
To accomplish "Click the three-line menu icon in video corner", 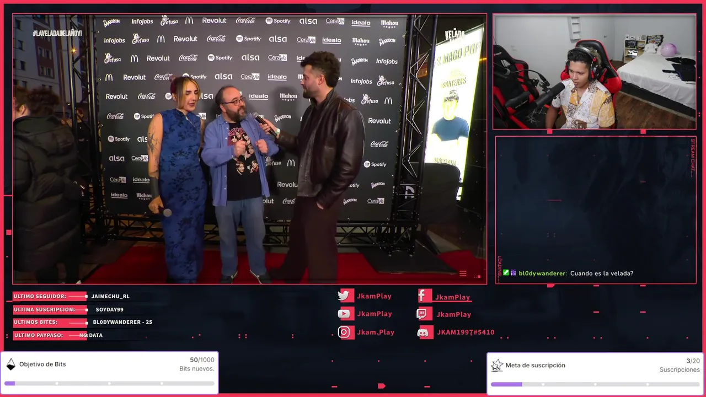I will pos(463,273).
